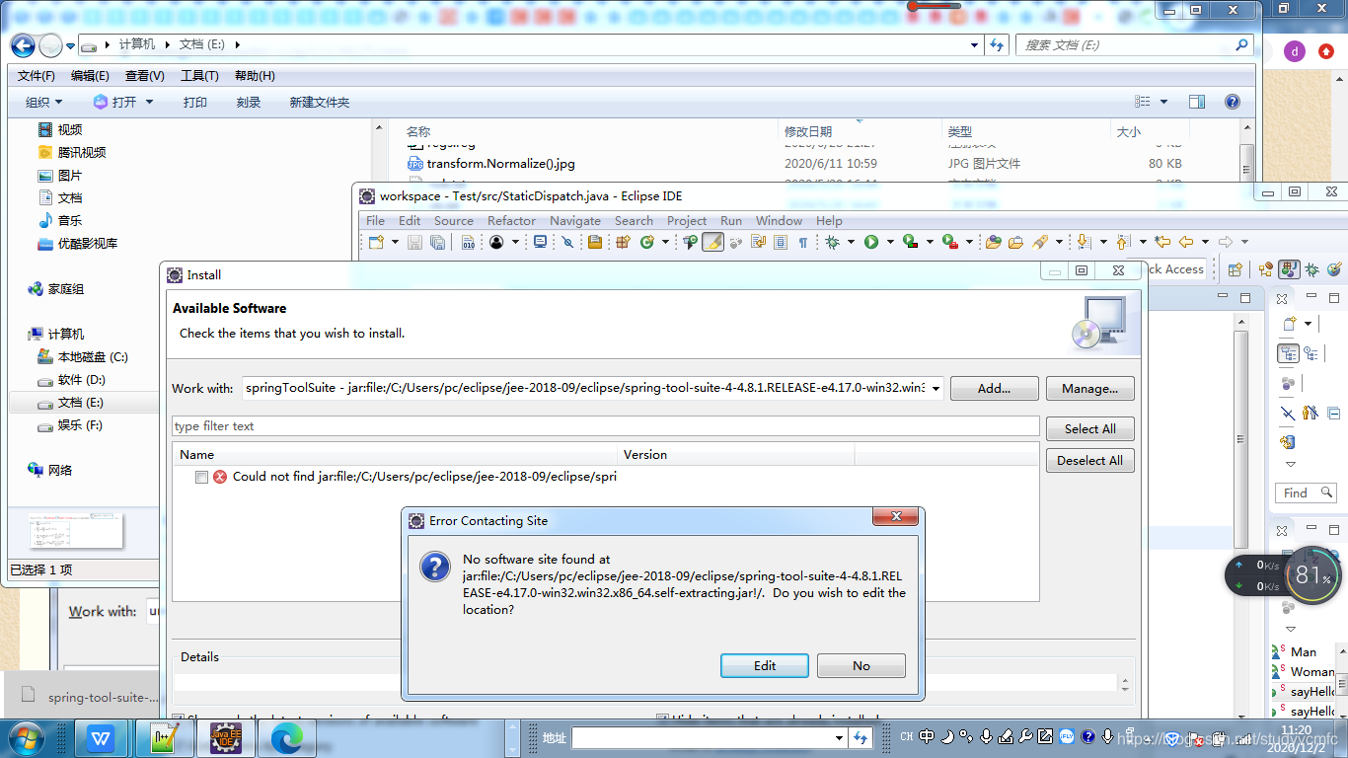Click the Version column header in Install list
This screenshot has width=1348, height=758.
(736, 455)
